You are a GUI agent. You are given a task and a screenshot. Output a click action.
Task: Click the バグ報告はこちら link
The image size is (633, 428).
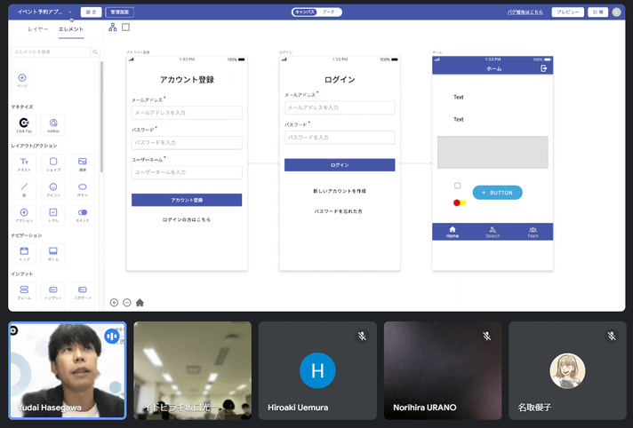(x=525, y=12)
